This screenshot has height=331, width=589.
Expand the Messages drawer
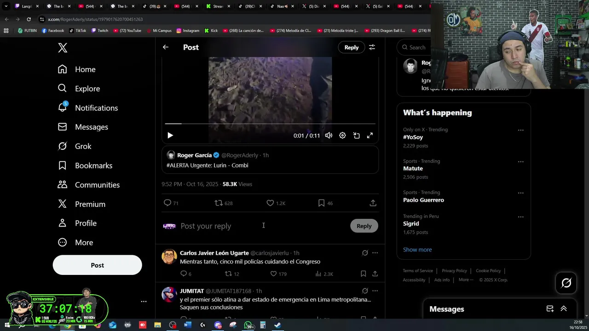[x=563, y=309]
